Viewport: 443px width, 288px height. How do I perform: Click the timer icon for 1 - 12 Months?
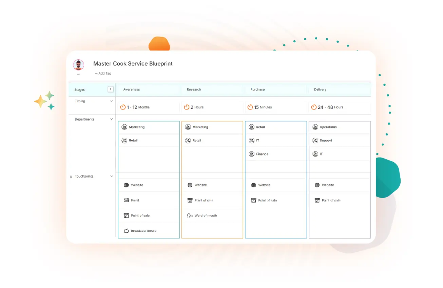pyautogui.click(x=123, y=107)
